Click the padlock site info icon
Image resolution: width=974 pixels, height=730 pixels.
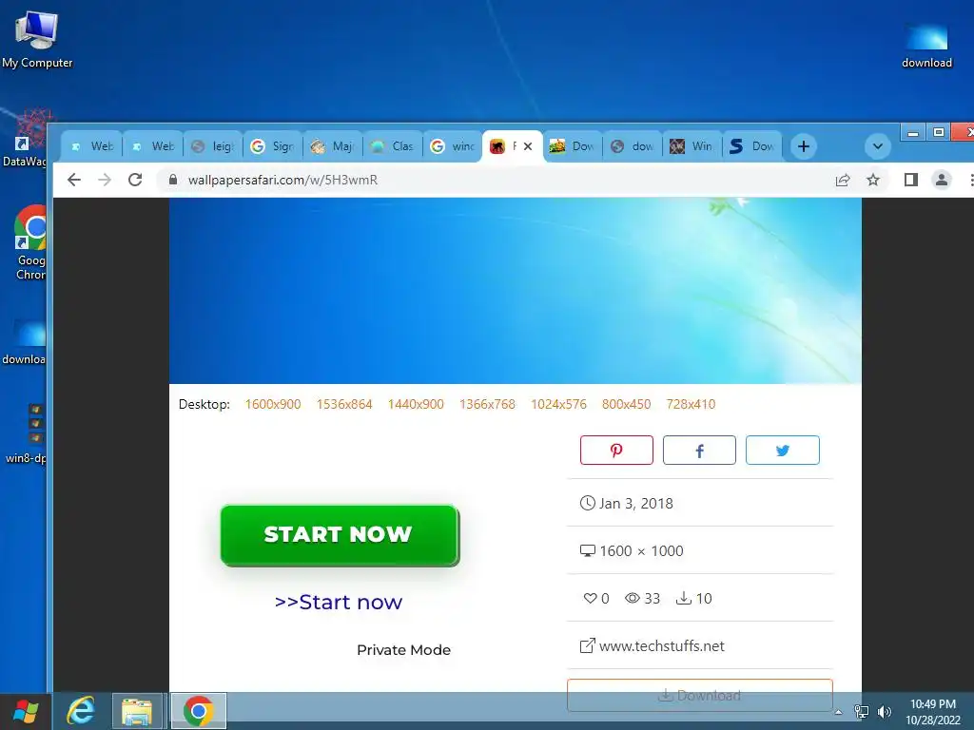[x=173, y=180]
